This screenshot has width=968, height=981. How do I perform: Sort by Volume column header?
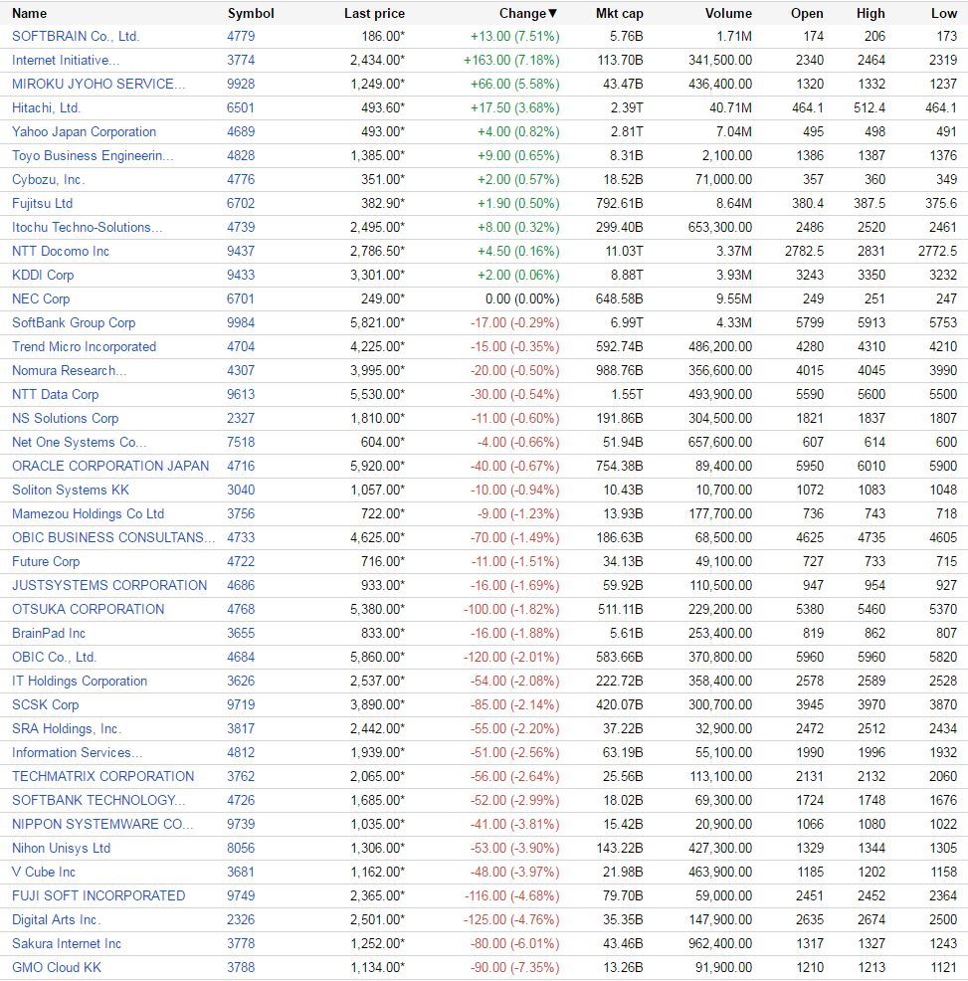[728, 13]
